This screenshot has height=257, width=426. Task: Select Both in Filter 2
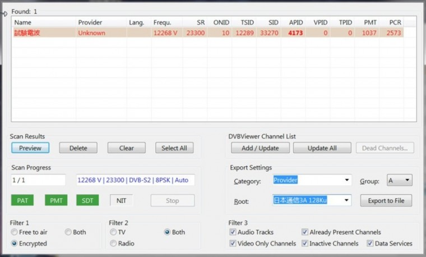point(175,232)
